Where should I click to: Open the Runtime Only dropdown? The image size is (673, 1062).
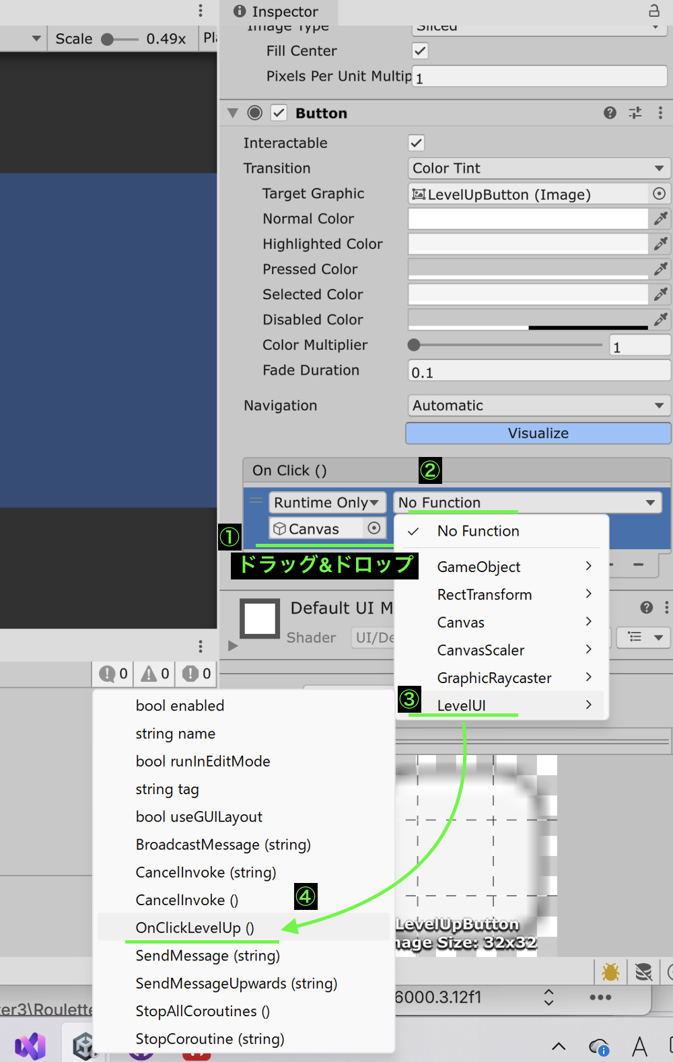point(327,503)
